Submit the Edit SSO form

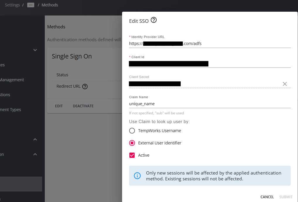click(x=286, y=197)
